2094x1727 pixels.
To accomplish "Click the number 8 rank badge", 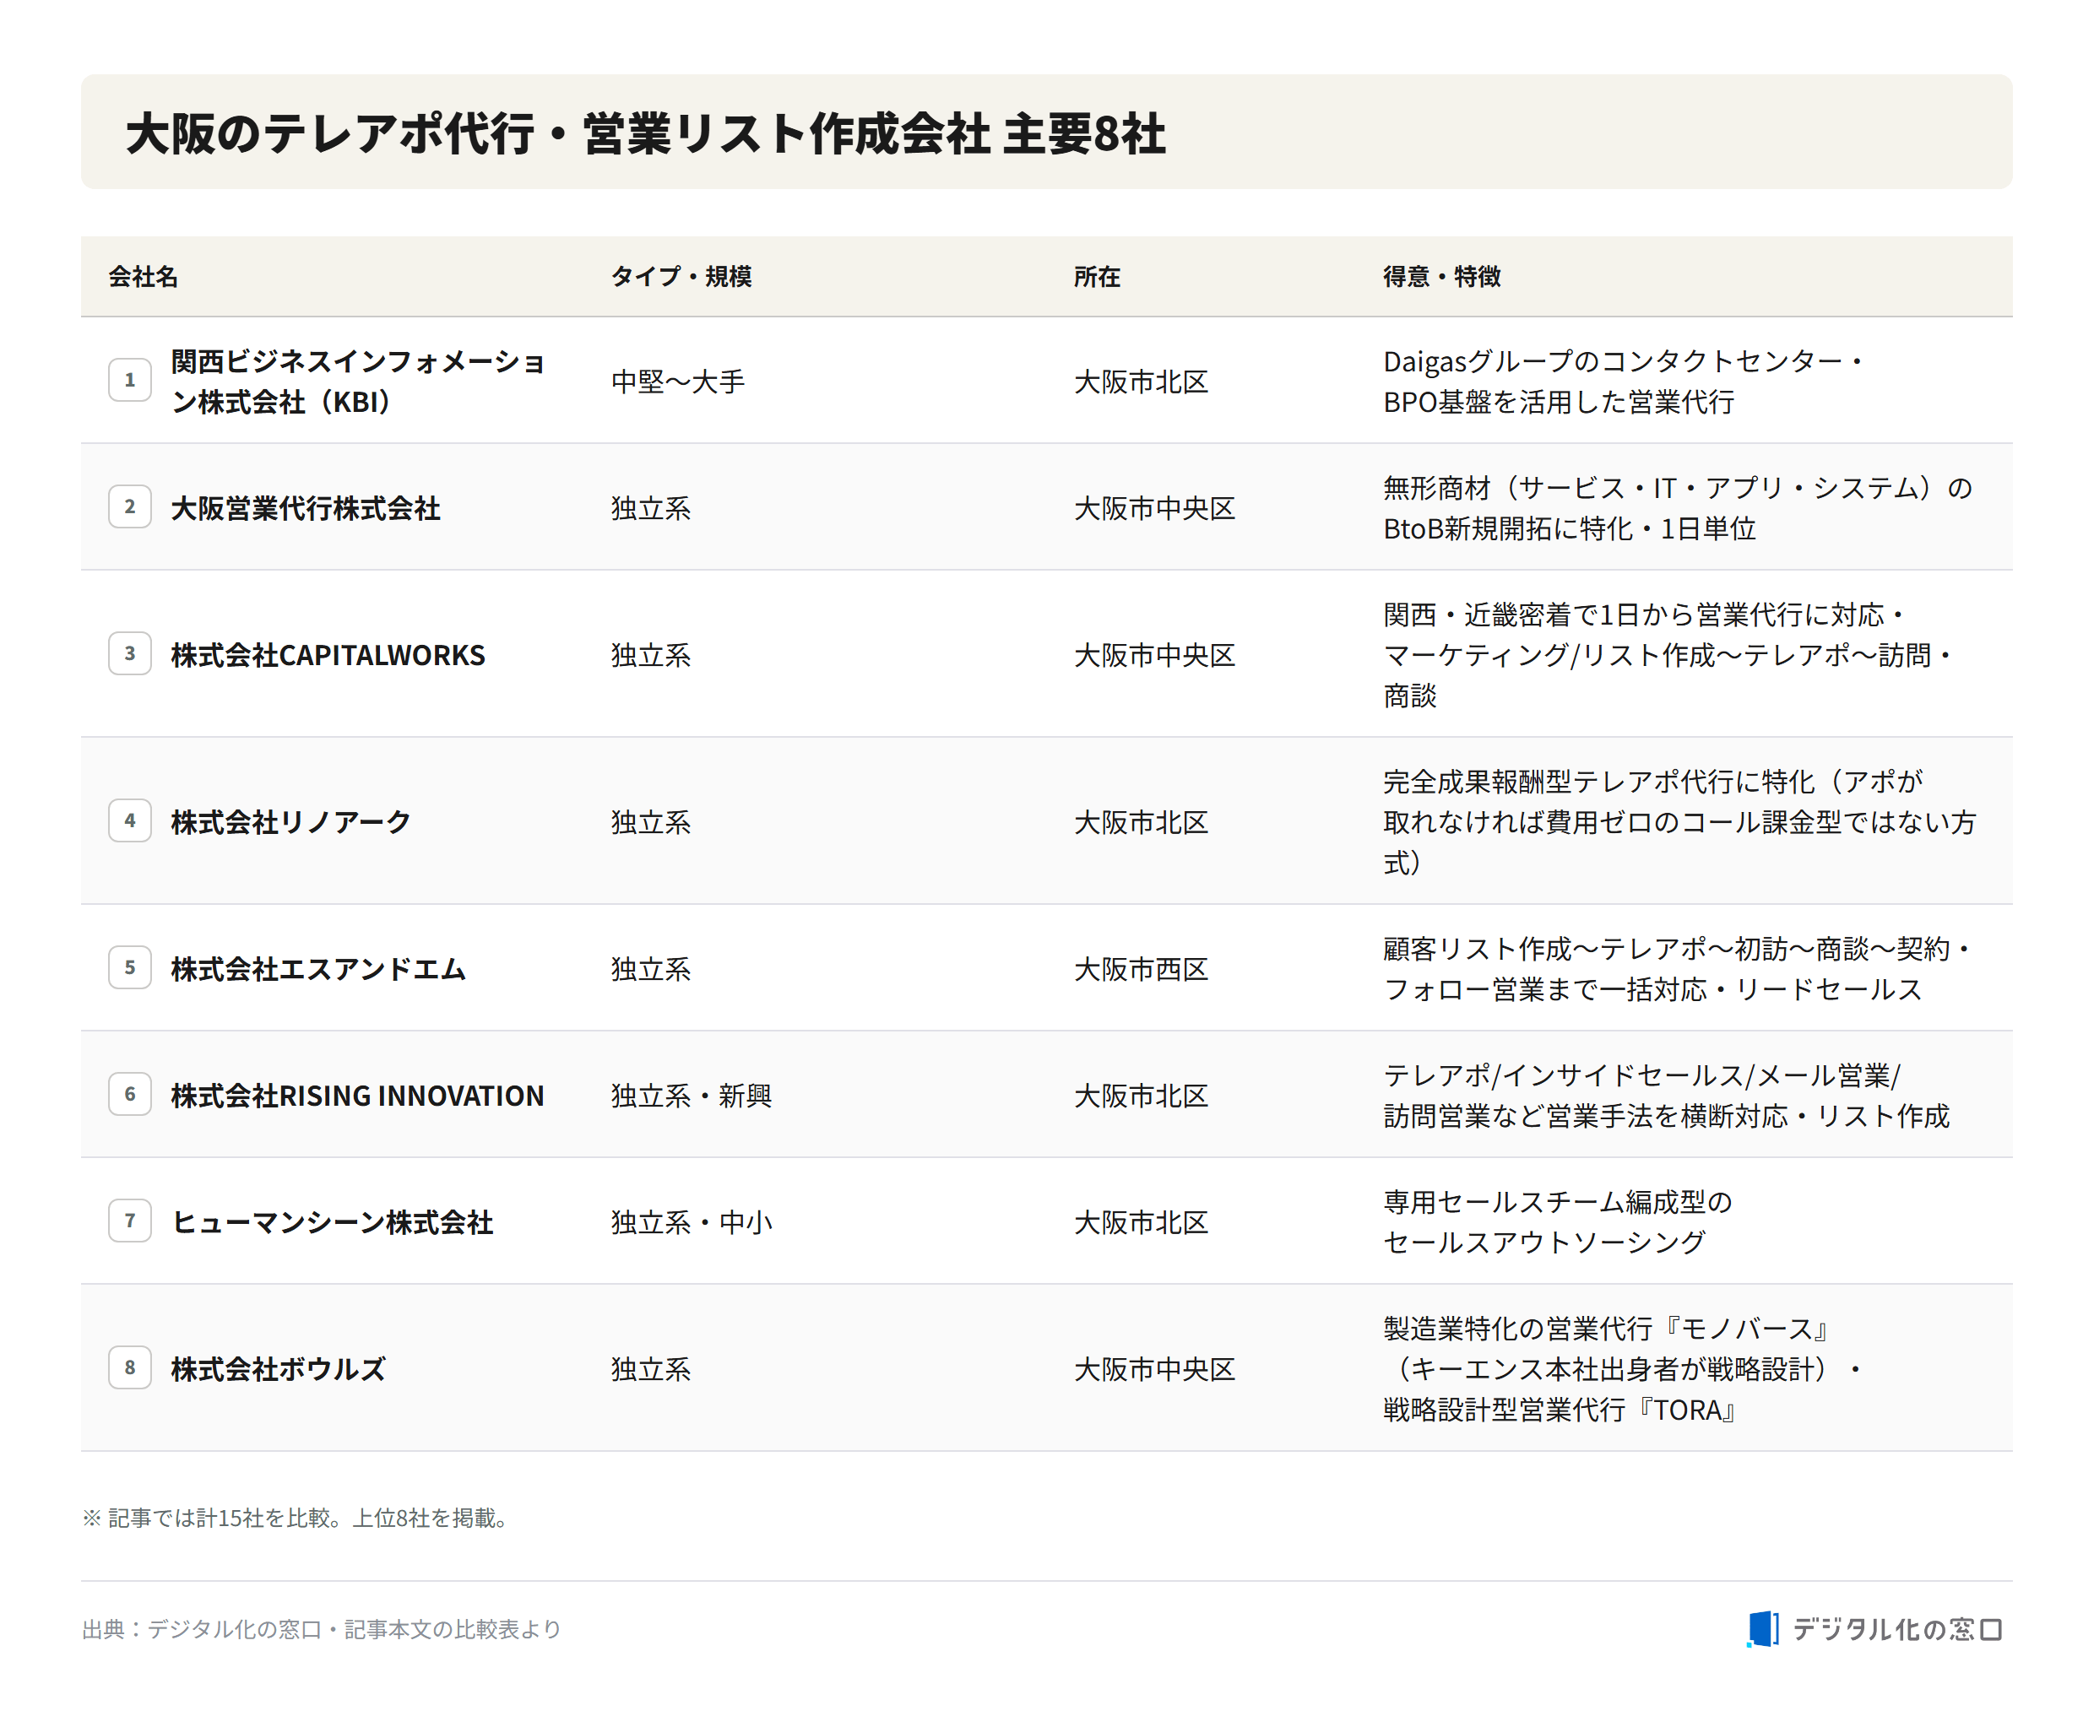I will coord(129,1368).
